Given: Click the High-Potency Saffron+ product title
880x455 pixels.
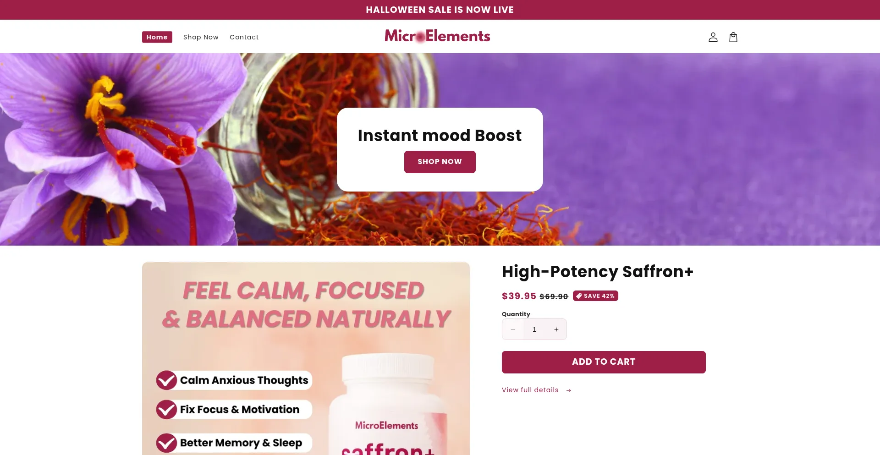Looking at the screenshot, I should (x=598, y=272).
